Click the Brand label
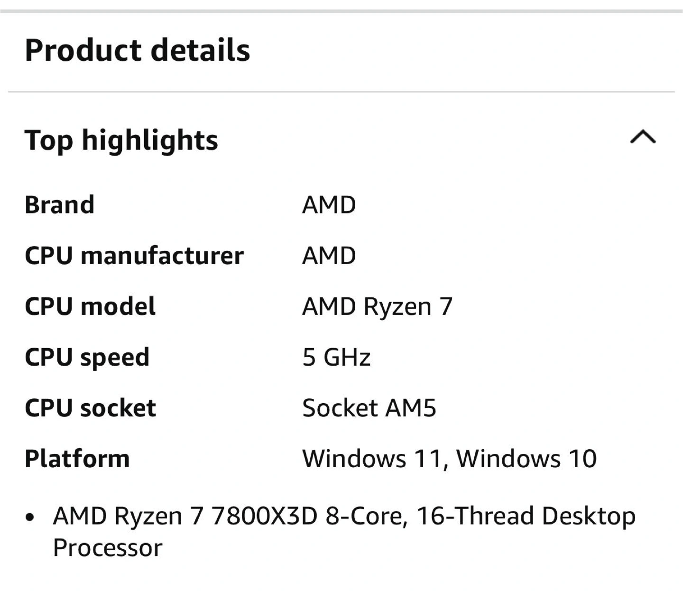The width and height of the screenshot is (683, 591). pyautogui.click(x=60, y=205)
